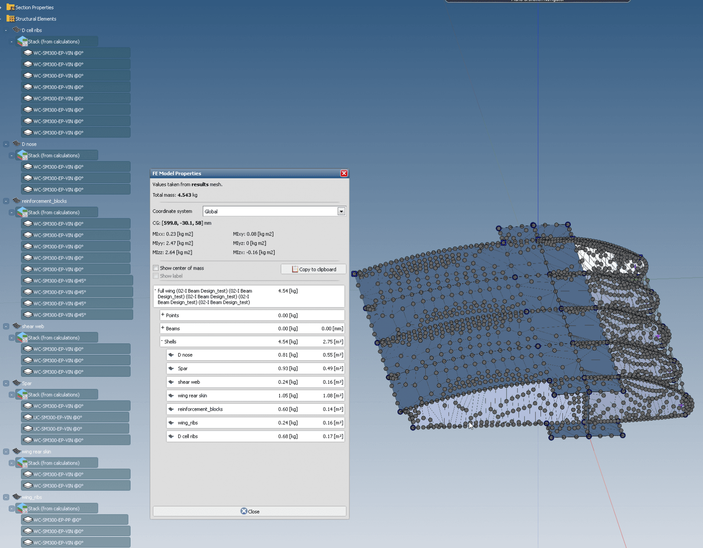Click first UC-SM300-EP-VIN @0° ply icon
The width and height of the screenshot is (703, 548).
tap(28, 417)
